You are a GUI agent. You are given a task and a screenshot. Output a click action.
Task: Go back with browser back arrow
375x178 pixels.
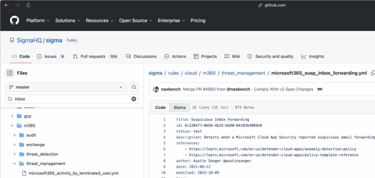point(6,5)
